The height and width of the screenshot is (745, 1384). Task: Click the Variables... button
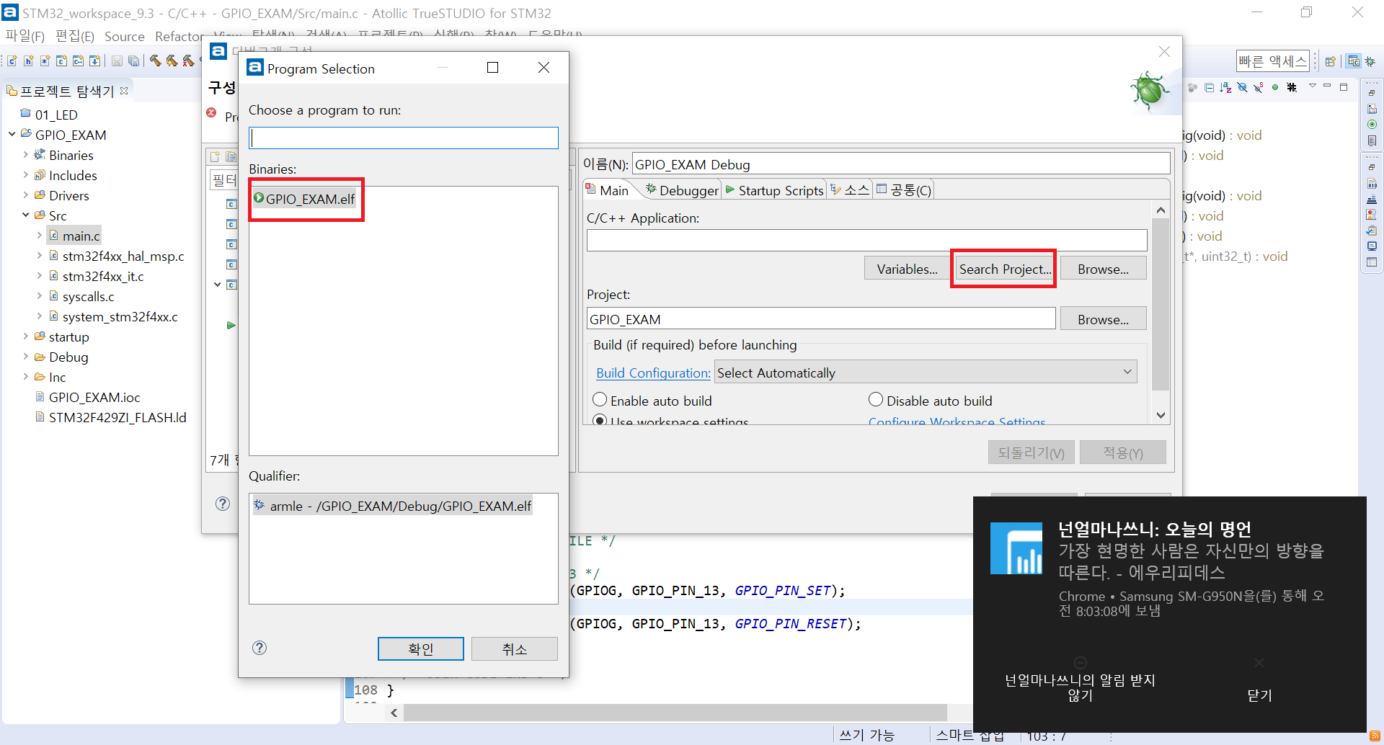[907, 269]
